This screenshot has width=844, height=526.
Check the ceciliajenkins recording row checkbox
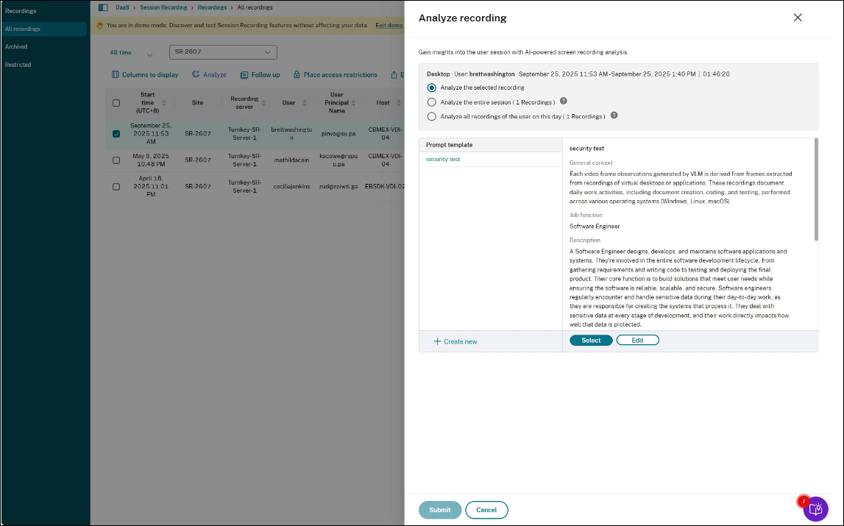coord(116,186)
